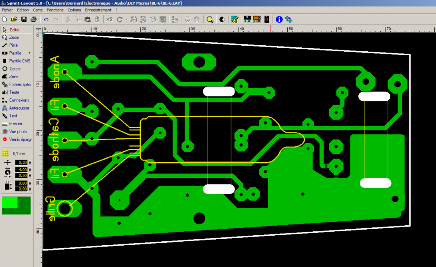The width and height of the screenshot is (436, 267).
Task: Click the save floppy disk icon
Action: 24,19
